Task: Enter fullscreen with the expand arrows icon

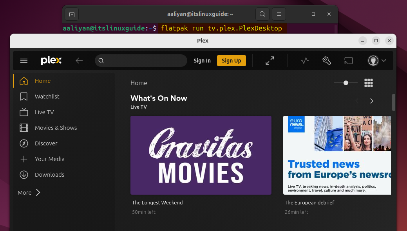Action: pos(270,61)
